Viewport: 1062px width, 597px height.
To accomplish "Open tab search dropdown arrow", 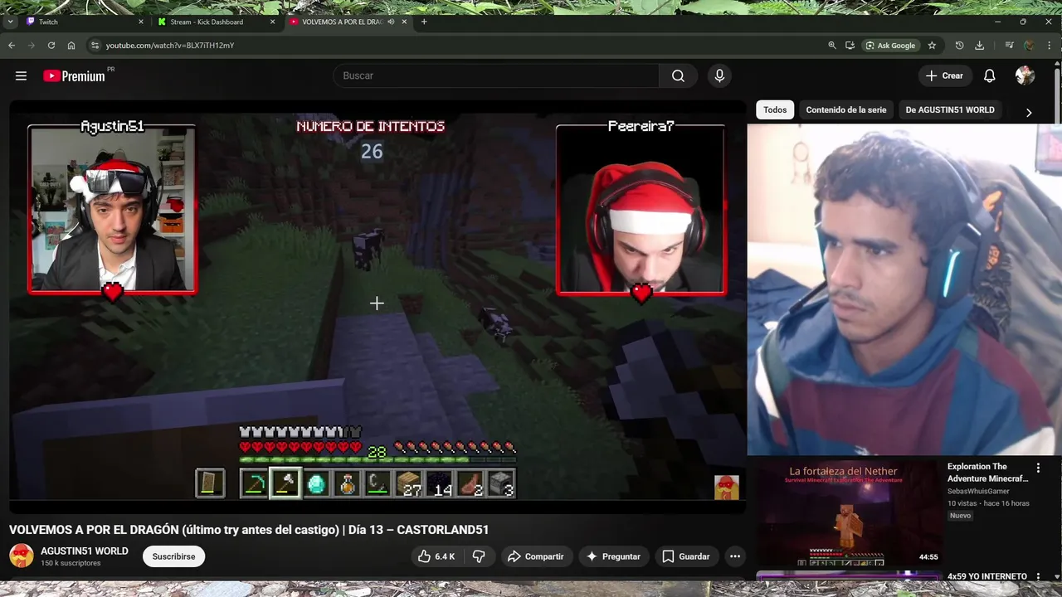I will coord(10,22).
